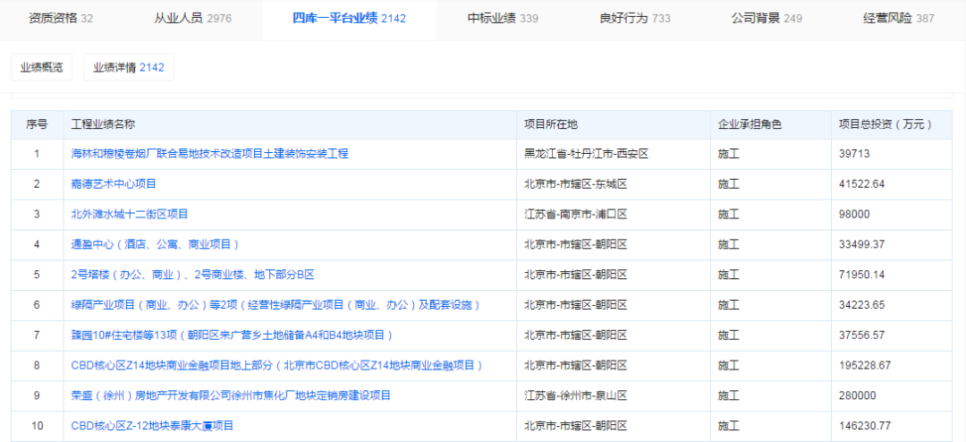Click the investment value 37556.57
This screenshot has width=966, height=442.
(862, 336)
